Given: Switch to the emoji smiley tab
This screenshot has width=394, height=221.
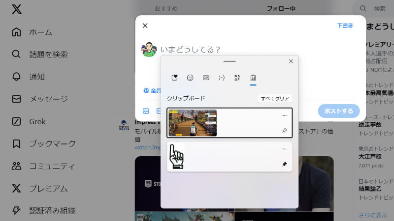Looking at the screenshot, I should point(190,78).
